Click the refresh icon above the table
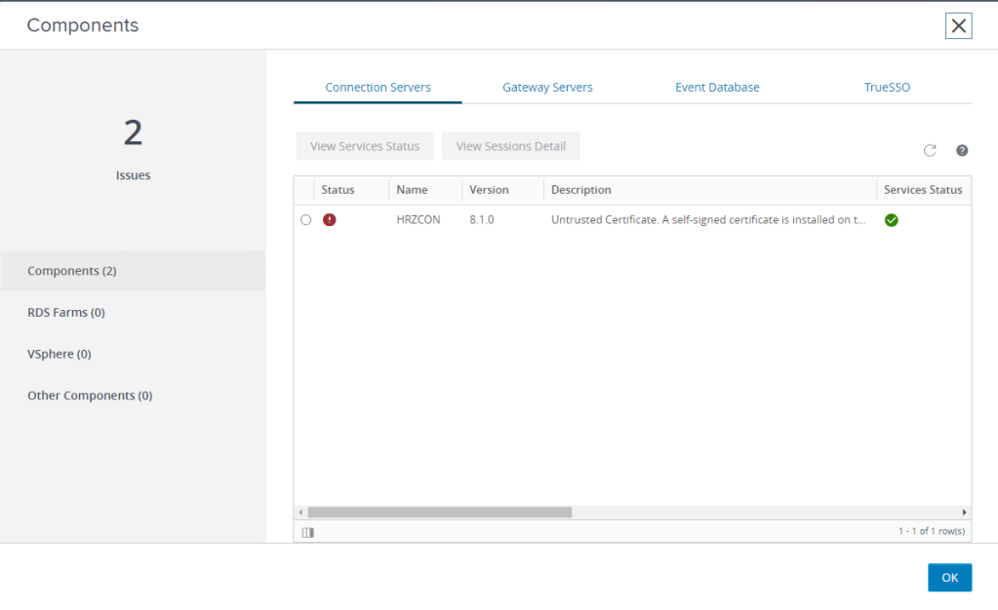 [930, 150]
